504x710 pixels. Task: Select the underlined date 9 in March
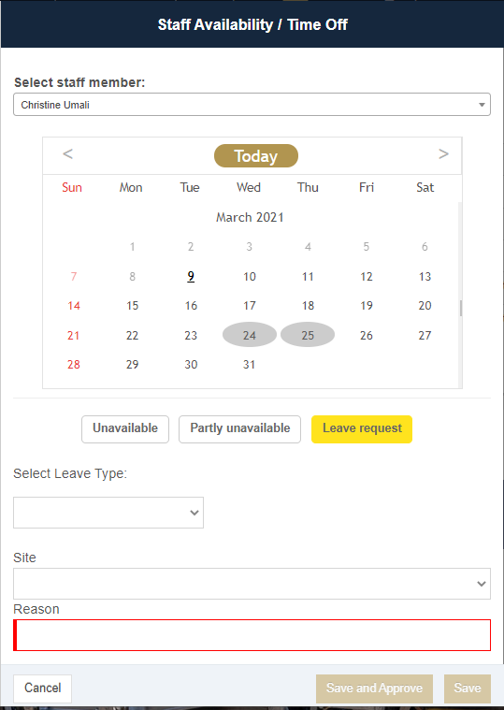coord(191,276)
